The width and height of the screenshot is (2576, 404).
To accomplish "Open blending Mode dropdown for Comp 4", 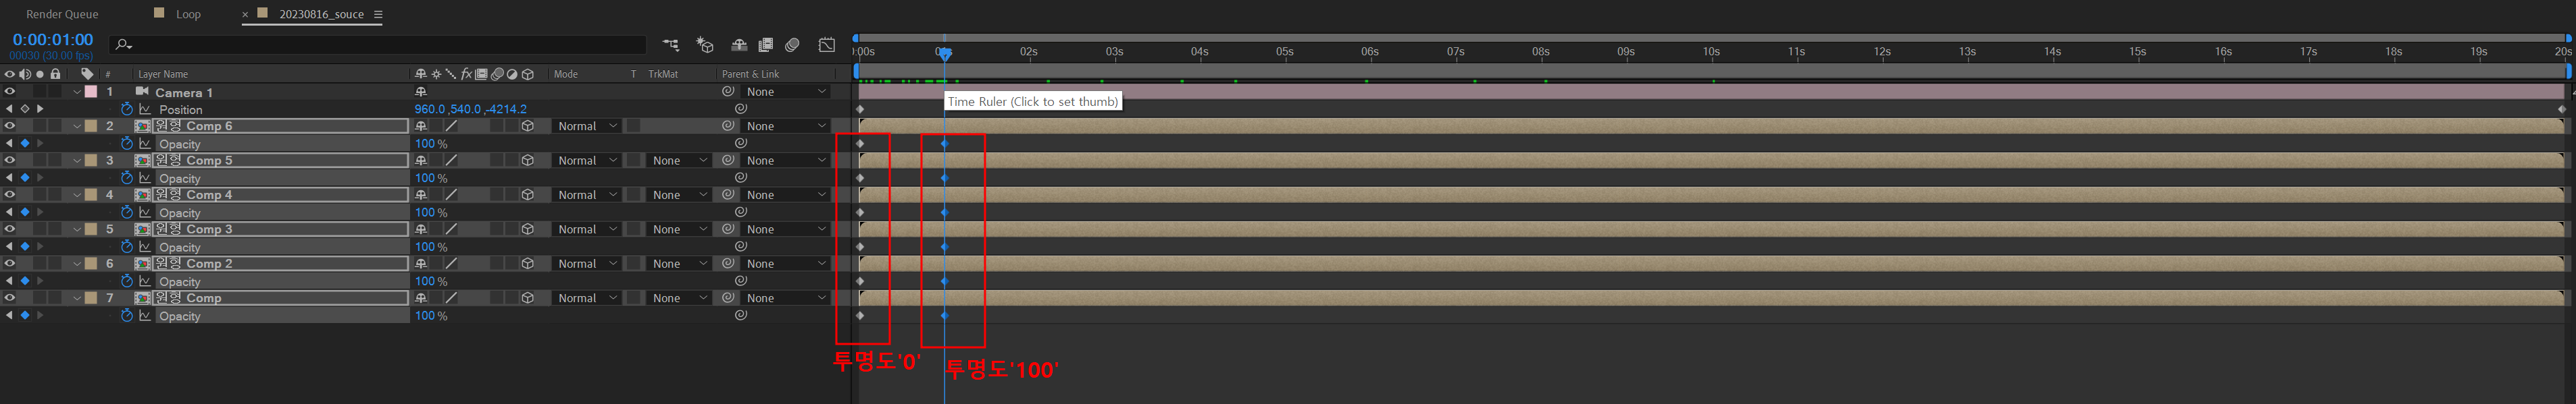I will [x=587, y=196].
